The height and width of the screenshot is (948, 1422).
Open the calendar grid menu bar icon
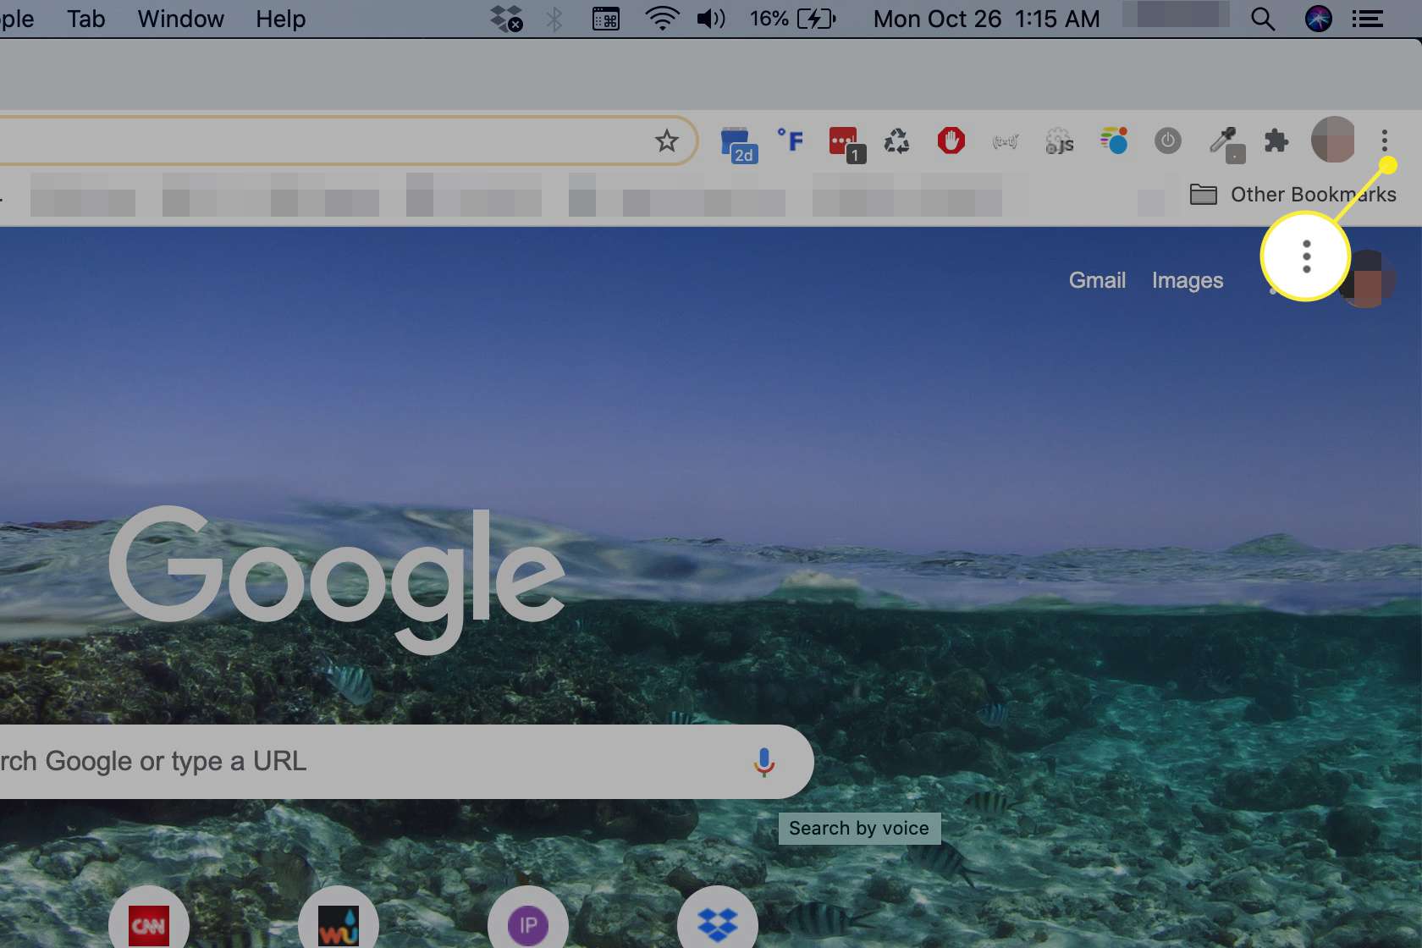[x=606, y=19]
